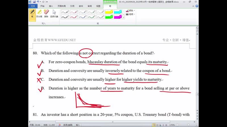
Task: Open the pen Thickness (粗细) dropdown
Action: point(131,14)
